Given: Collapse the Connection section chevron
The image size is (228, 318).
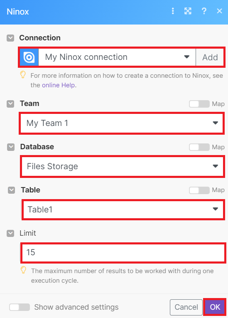Looking at the screenshot, I should click(10, 38).
